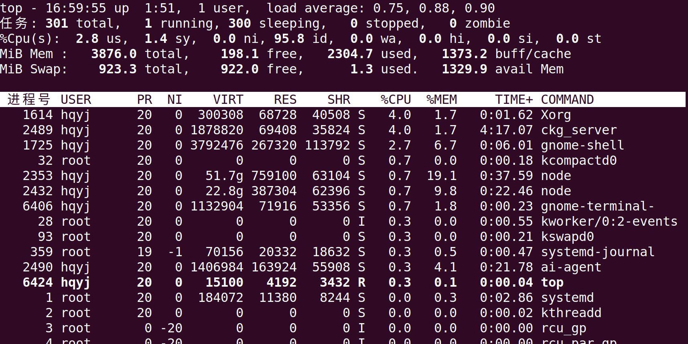Image resolution: width=688 pixels, height=344 pixels.
Task: Click the 19.1 %MEM value
Action: click(442, 176)
